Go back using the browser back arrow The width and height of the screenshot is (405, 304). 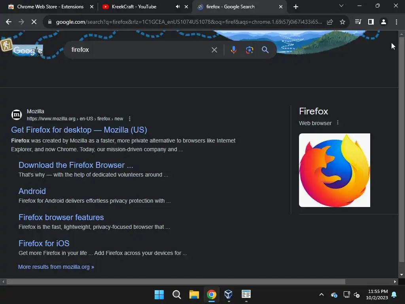tap(9, 22)
